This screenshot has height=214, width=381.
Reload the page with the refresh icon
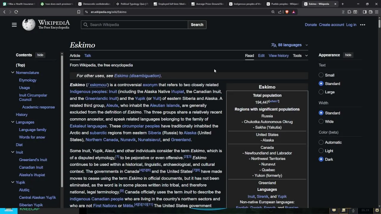tap(16, 12)
